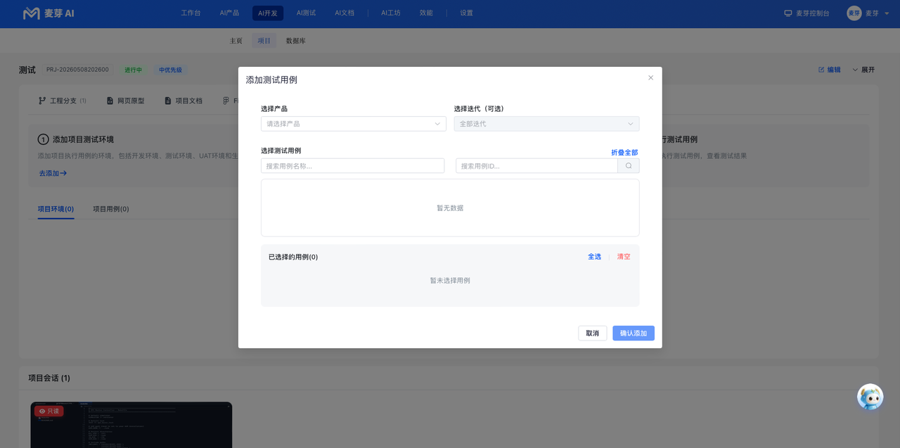Open the 效能 menu

pyautogui.click(x=426, y=13)
